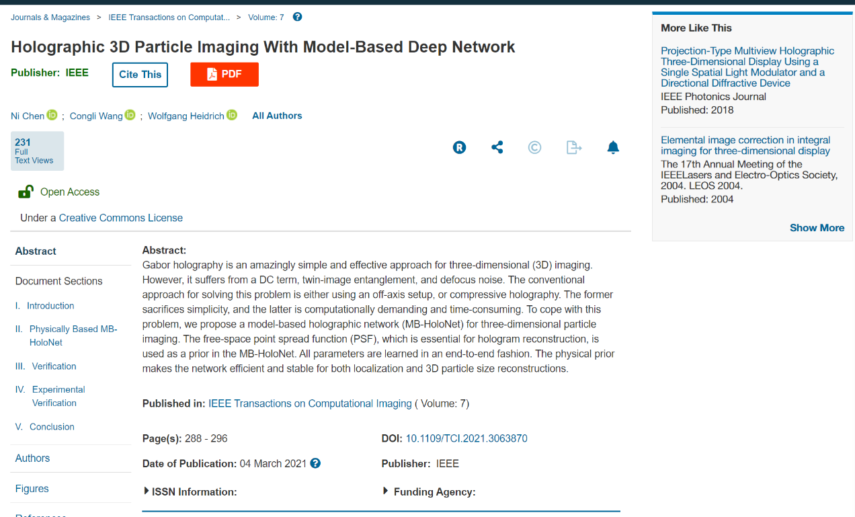The width and height of the screenshot is (855, 517).
Task: Click the share icon
Action: (497, 147)
